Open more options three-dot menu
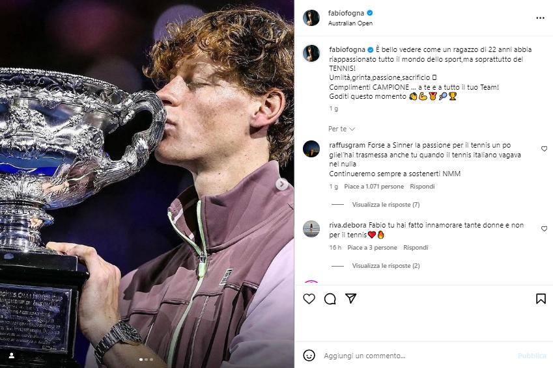 pos(540,18)
